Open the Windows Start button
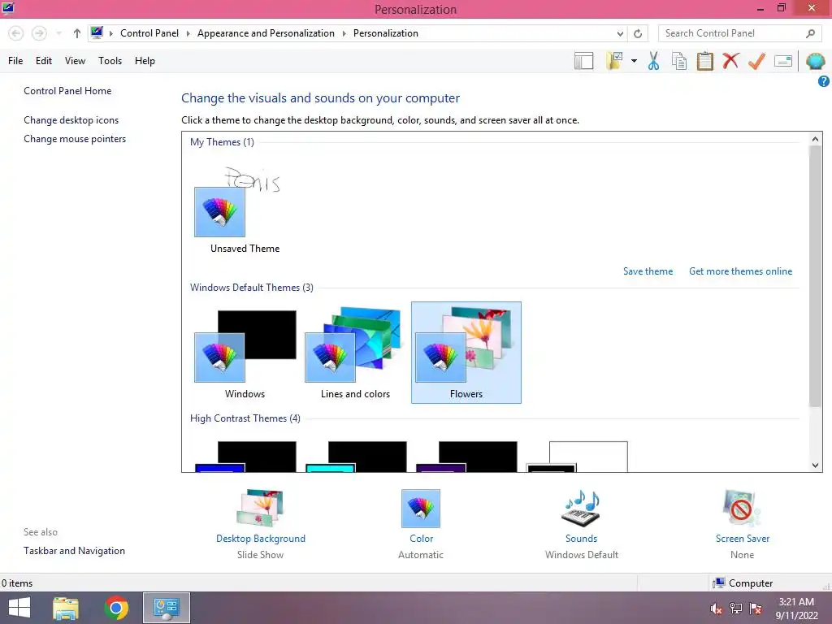The height and width of the screenshot is (624, 832). click(19, 608)
